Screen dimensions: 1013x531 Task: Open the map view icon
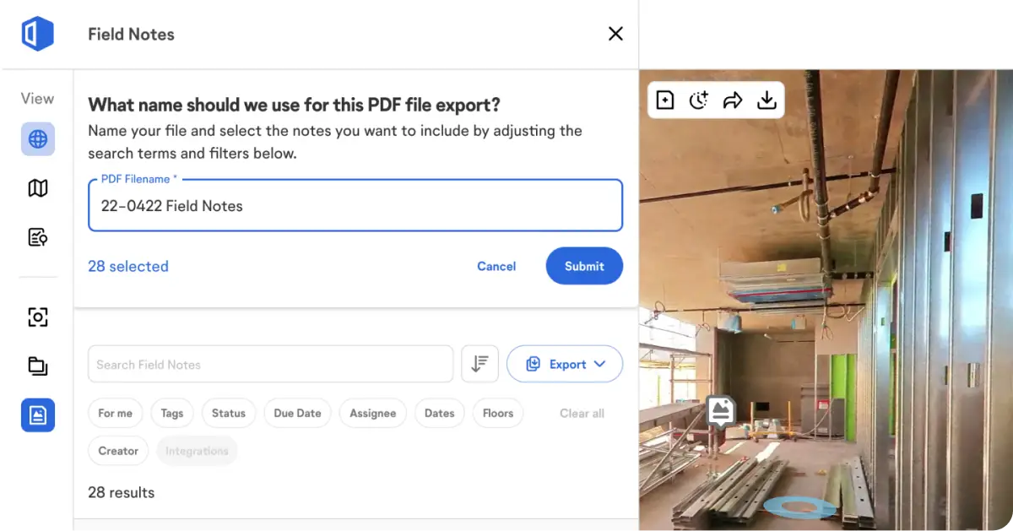pyautogui.click(x=38, y=188)
